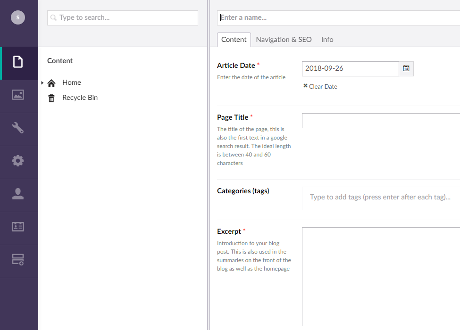The image size is (460, 330).
Task: Open the Settings wrench icon
Action: click(18, 128)
